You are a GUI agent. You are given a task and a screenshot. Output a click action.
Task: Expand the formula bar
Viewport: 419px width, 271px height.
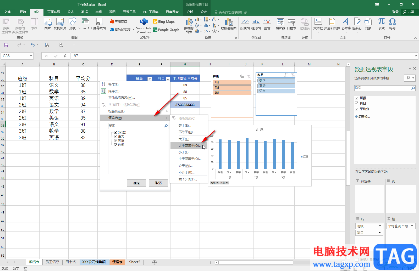(416, 56)
